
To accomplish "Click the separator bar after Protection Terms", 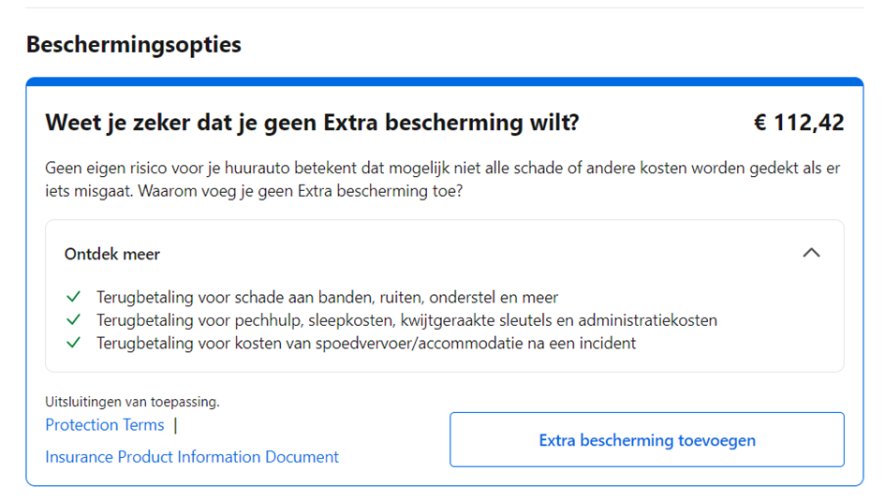I will pyautogui.click(x=175, y=425).
